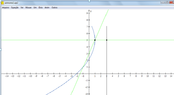This screenshot has height=95, width=174.
Task: Open the Dois menu
Action: tap(41, 8)
